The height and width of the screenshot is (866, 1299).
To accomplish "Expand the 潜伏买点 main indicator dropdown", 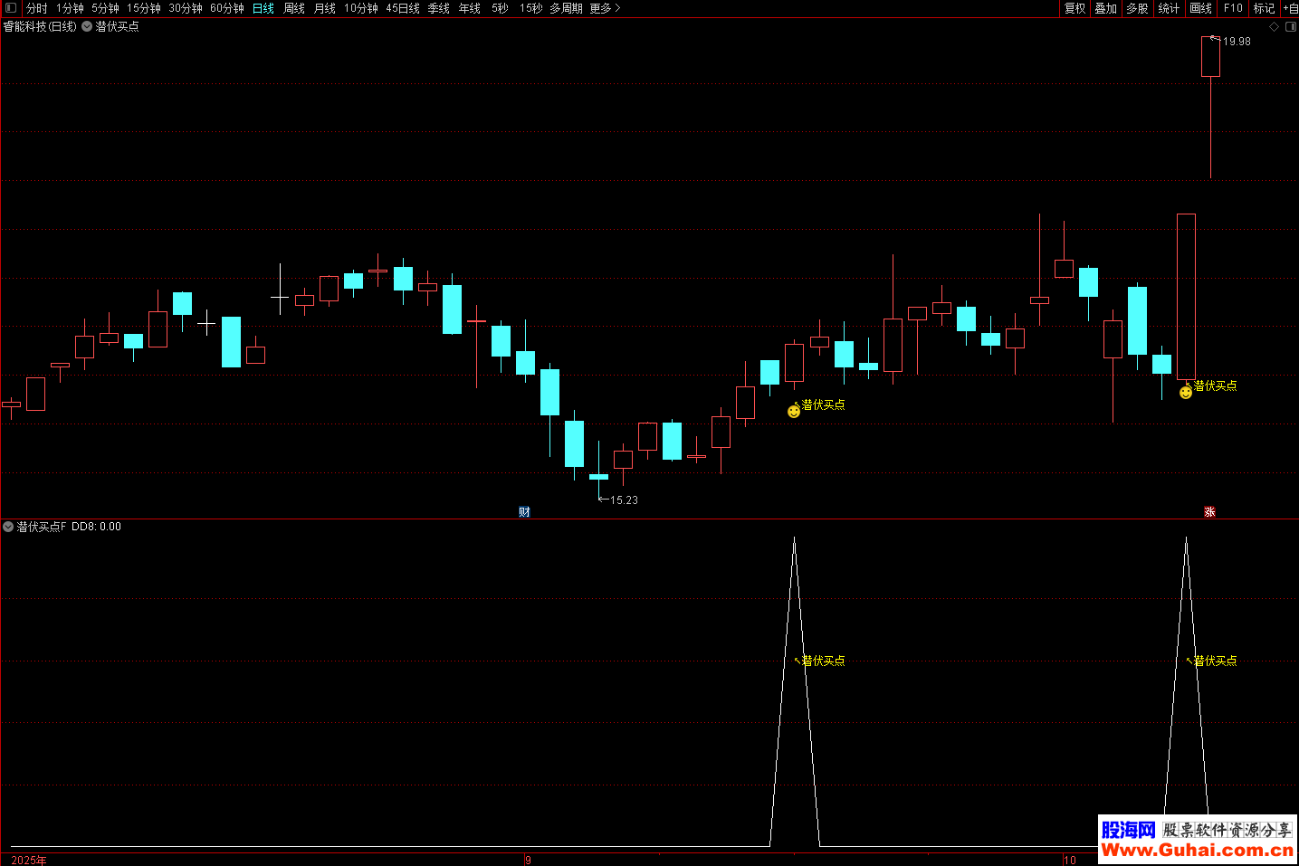I will pos(87,27).
